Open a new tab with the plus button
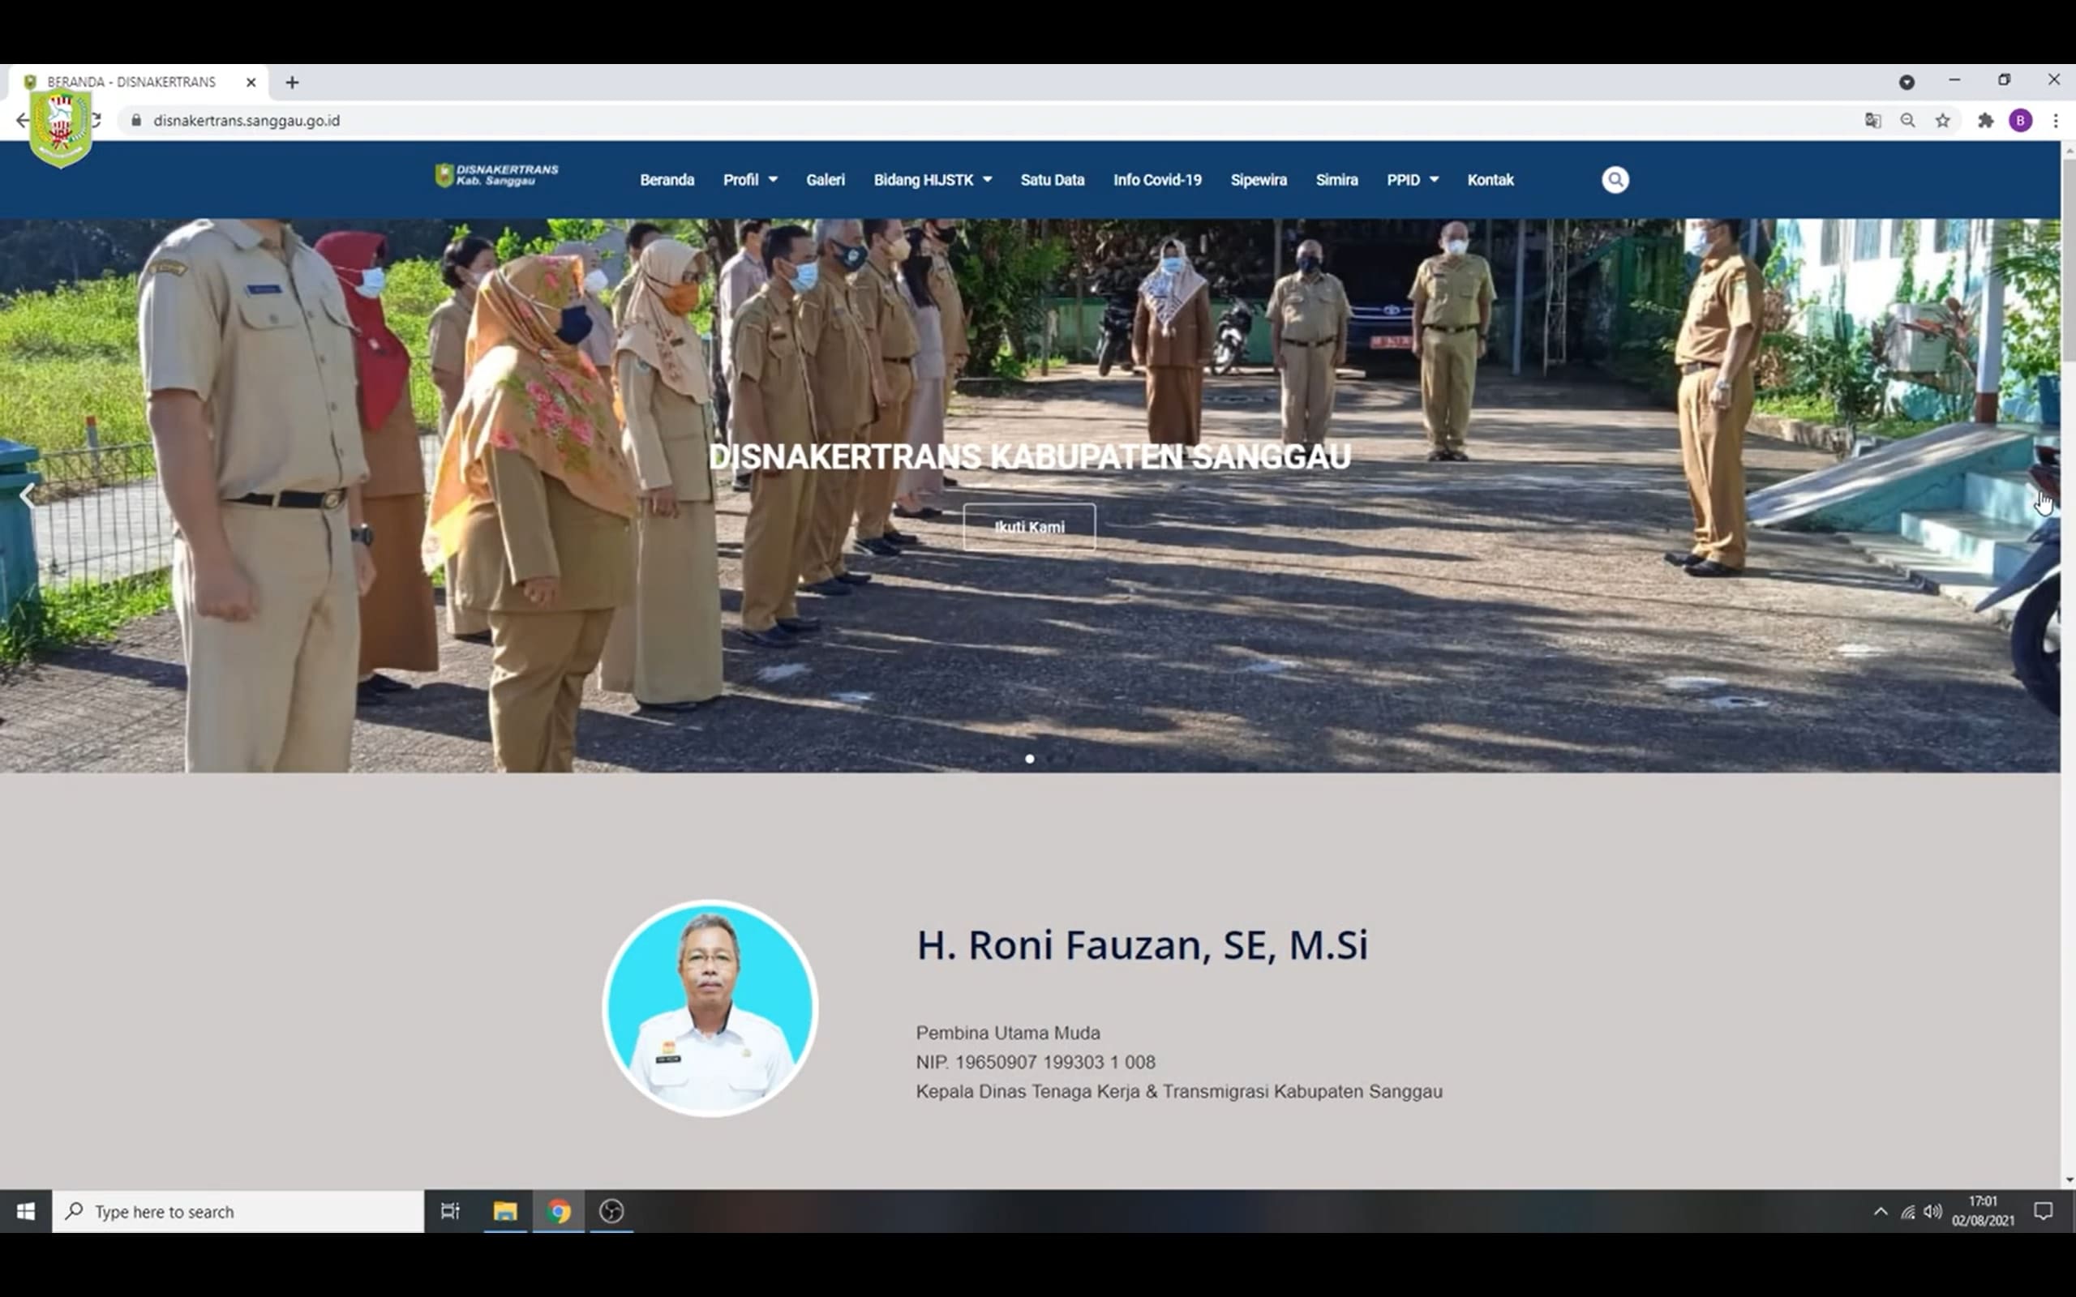The image size is (2076, 1297). tap(293, 83)
